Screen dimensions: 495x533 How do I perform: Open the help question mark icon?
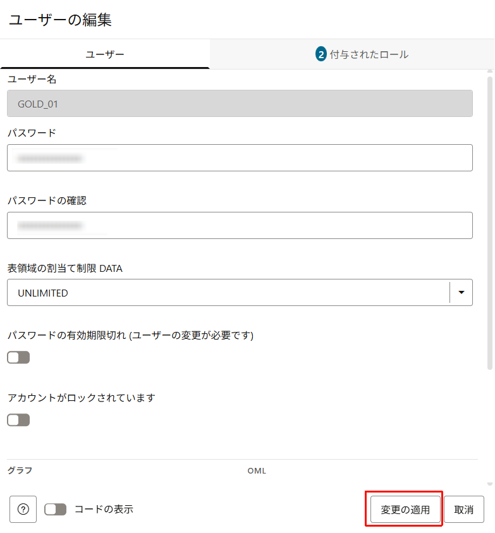point(23,509)
